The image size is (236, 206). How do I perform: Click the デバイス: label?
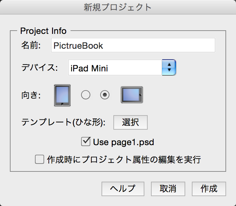pyautogui.click(x=40, y=67)
